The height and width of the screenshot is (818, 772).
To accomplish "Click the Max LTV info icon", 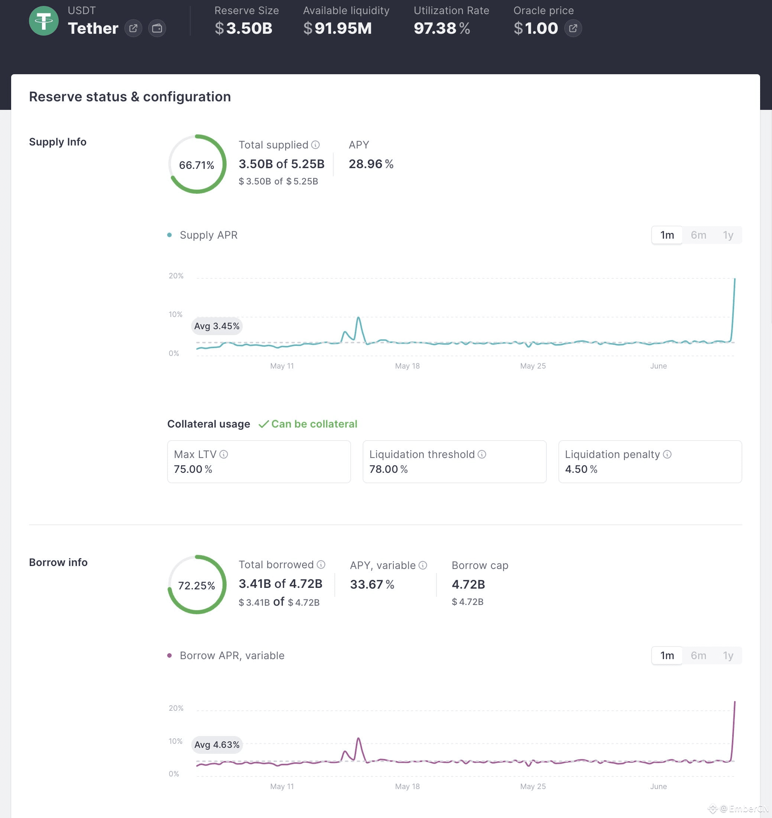I will 224,454.
